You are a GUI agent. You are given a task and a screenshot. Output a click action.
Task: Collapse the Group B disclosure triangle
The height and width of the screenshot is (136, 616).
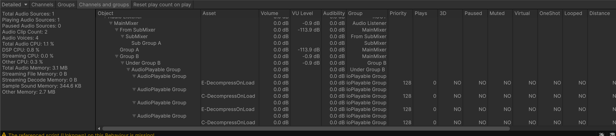117,56
